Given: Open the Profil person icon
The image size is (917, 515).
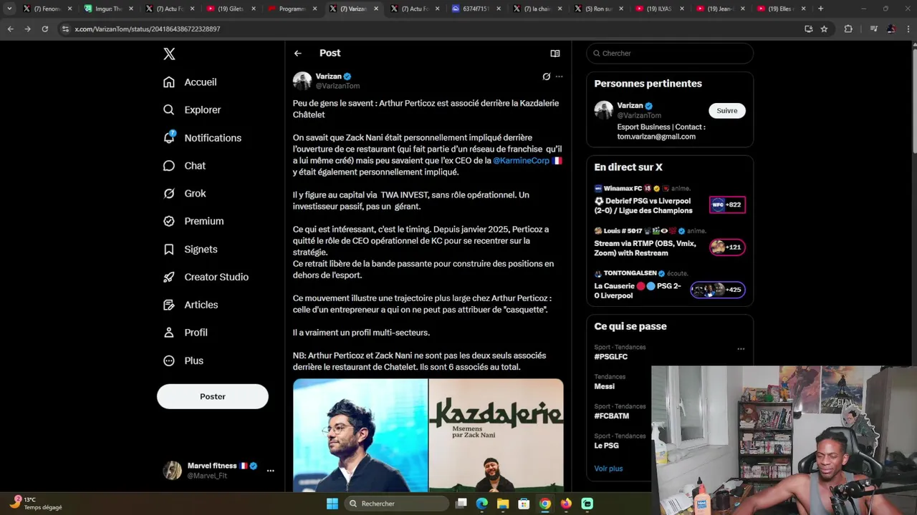Looking at the screenshot, I should pos(169,333).
